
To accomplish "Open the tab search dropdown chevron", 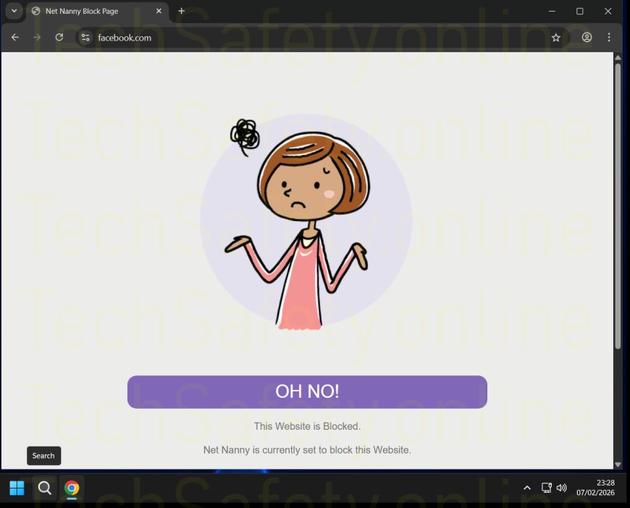I will [x=14, y=11].
